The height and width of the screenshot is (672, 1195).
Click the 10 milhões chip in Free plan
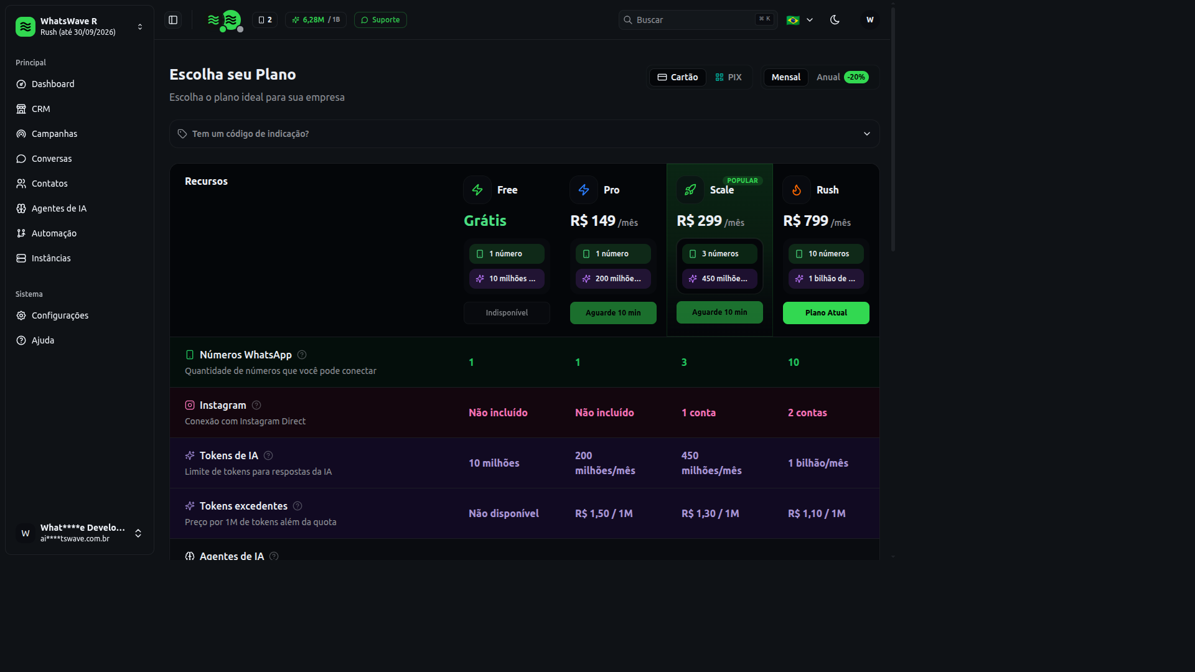point(507,279)
